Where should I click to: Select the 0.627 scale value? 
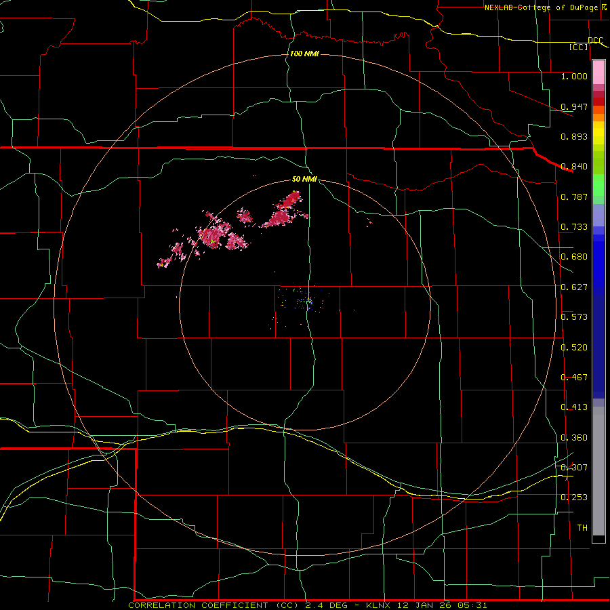[574, 287]
